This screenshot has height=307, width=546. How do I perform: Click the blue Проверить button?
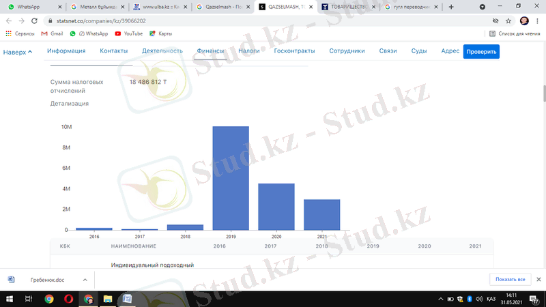[x=481, y=52]
